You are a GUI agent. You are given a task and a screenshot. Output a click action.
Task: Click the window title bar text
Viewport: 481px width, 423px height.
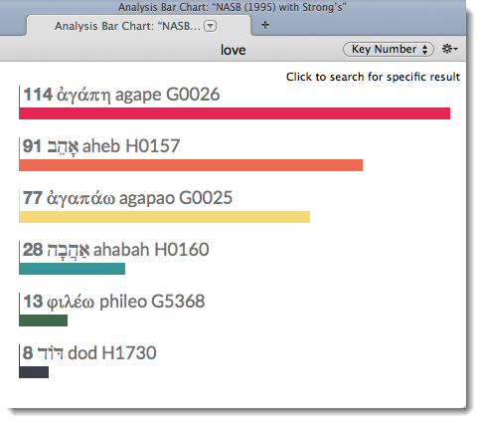click(232, 7)
